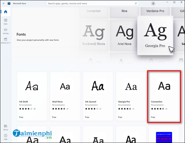Select the Nina featured tile
This screenshot has width=185, height=143.
(x=124, y=12)
